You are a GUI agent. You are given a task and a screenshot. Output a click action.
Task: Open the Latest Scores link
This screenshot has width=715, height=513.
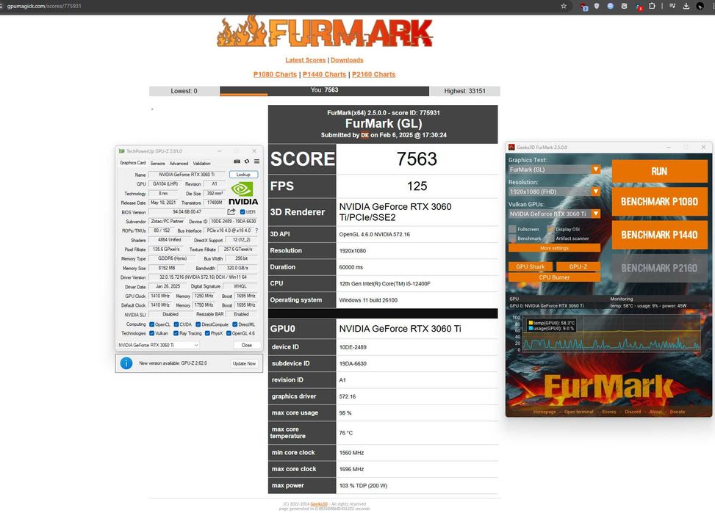click(x=306, y=60)
